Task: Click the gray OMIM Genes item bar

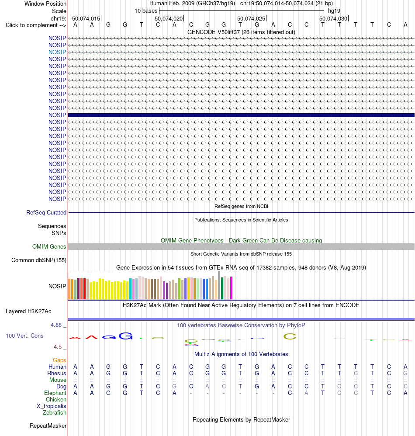Action: pos(241,247)
